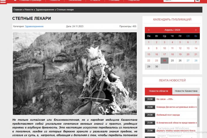Viewport: 207px width, 138px height.
Task: Select calendar date 21
Action: click(x=196, y=54)
